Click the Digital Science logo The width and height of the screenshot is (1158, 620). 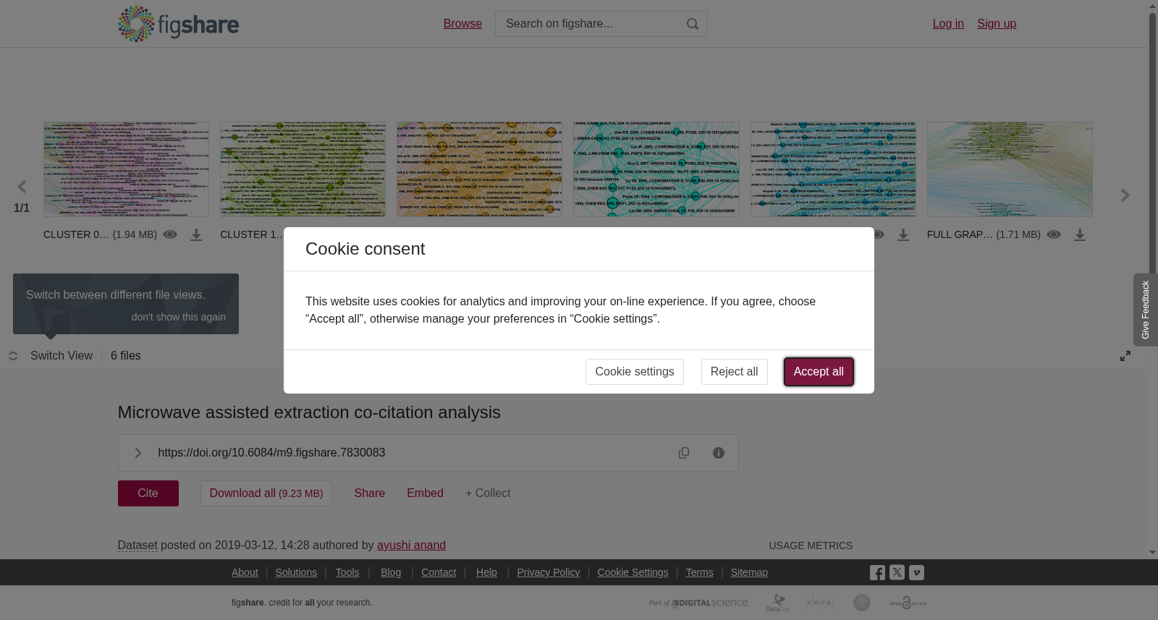pos(698,603)
